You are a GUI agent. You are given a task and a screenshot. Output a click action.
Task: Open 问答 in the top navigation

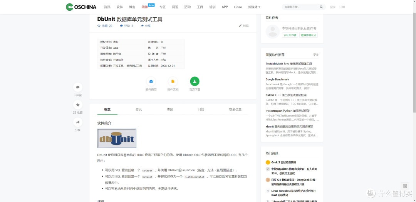pos(175,7)
